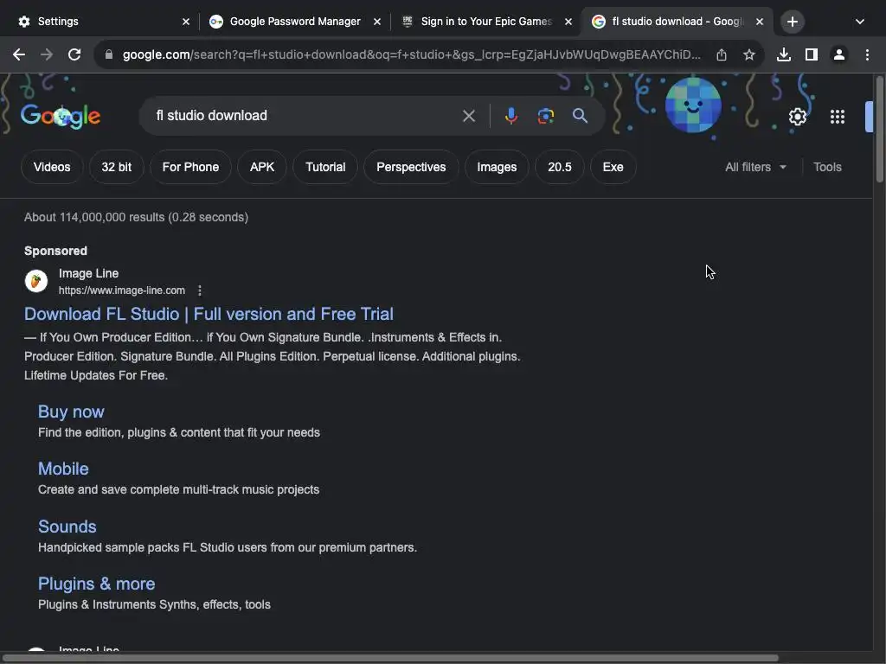Bookmark this page with the star

click(749, 54)
